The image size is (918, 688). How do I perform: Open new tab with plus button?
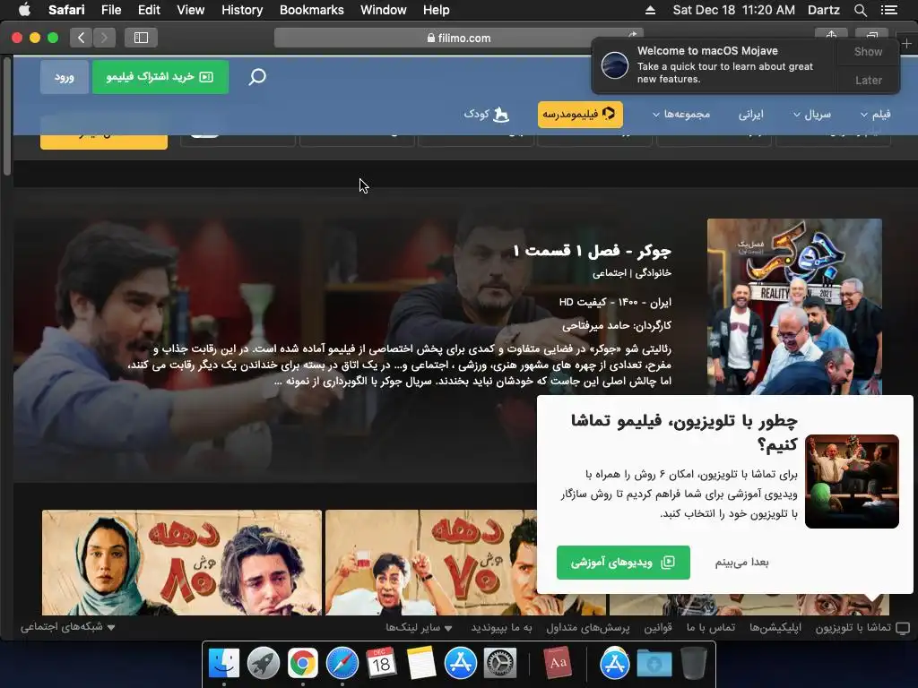pyautogui.click(x=906, y=43)
